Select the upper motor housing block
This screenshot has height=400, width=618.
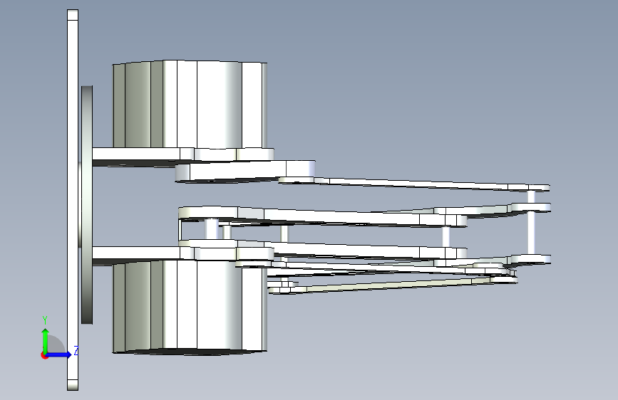(x=190, y=105)
